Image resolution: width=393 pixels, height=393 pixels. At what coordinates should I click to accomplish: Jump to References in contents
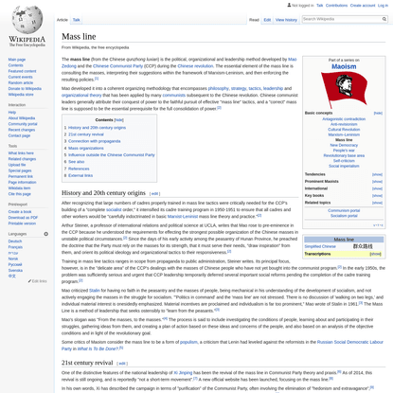(79, 169)
